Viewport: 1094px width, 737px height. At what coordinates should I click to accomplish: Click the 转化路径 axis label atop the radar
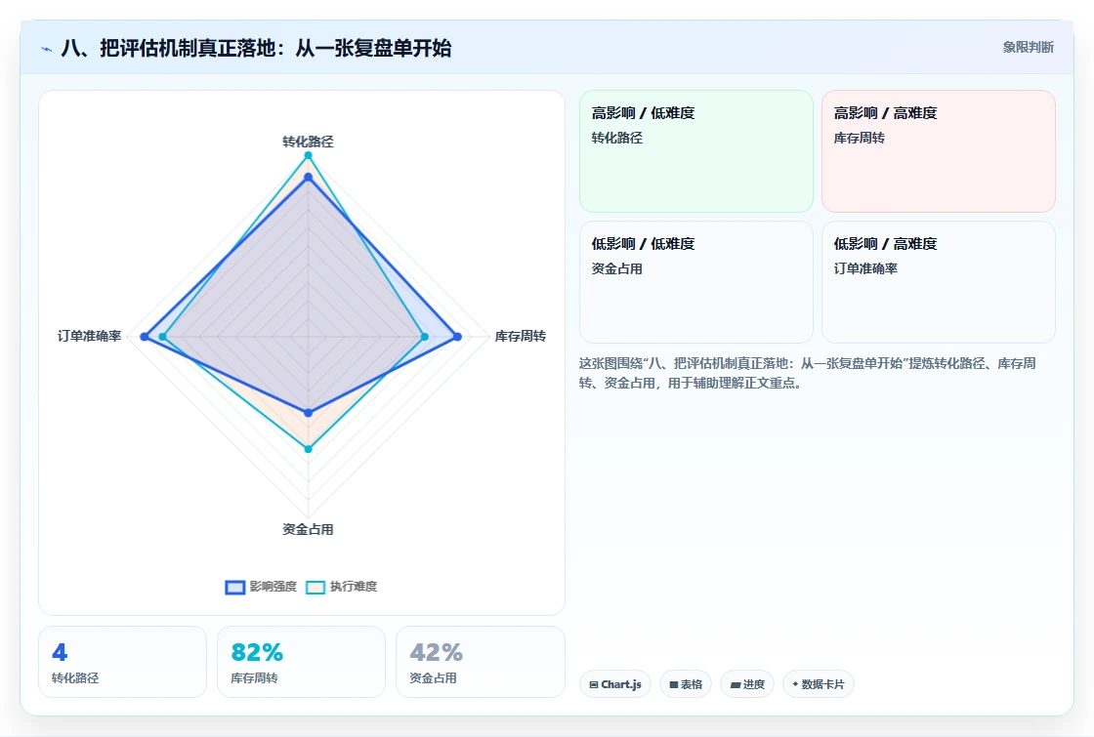point(308,142)
